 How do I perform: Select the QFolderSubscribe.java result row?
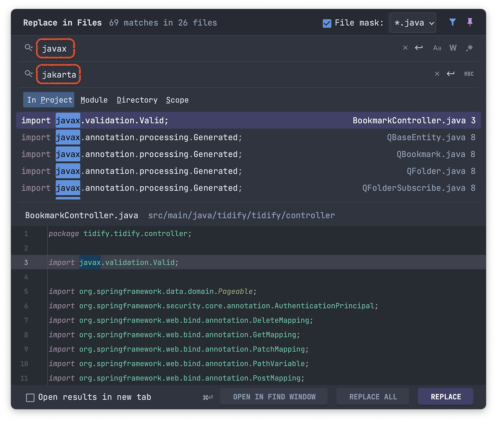tap(248, 188)
